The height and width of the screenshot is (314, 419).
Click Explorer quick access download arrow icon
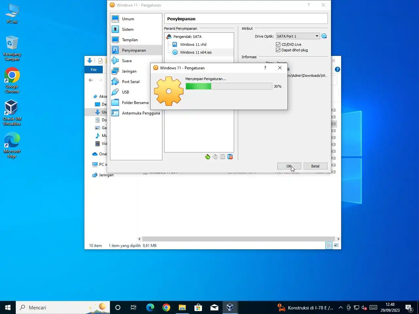tap(90, 61)
